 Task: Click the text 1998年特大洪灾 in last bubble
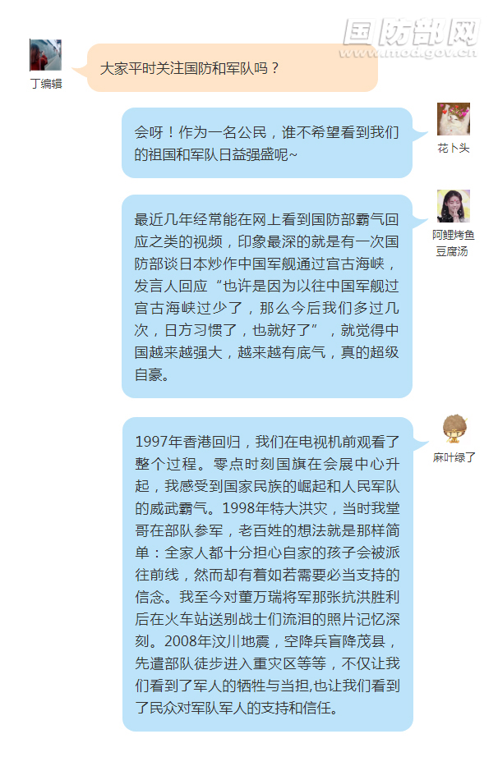pyautogui.click(x=274, y=508)
